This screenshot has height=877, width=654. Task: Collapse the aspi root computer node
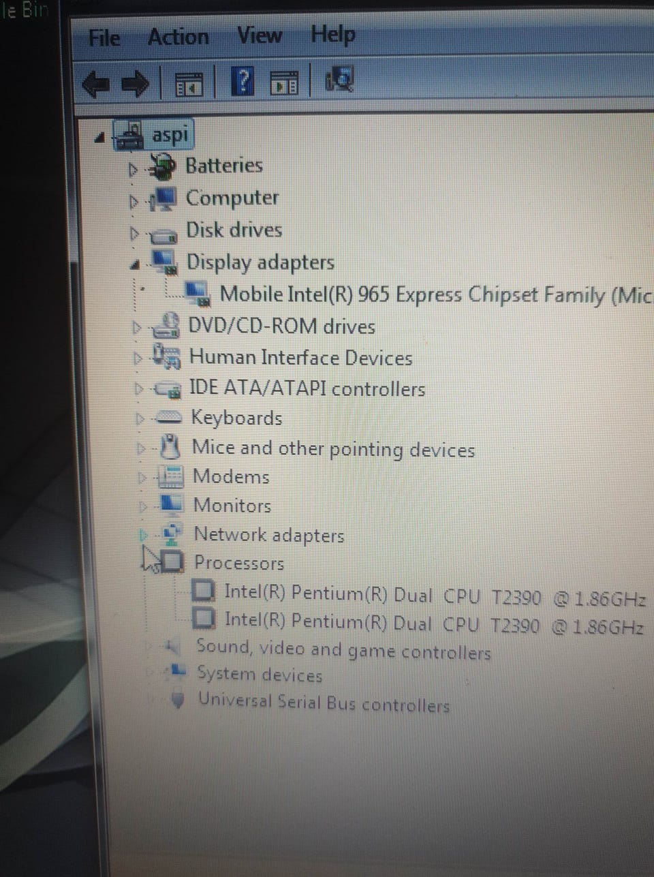[x=100, y=138]
